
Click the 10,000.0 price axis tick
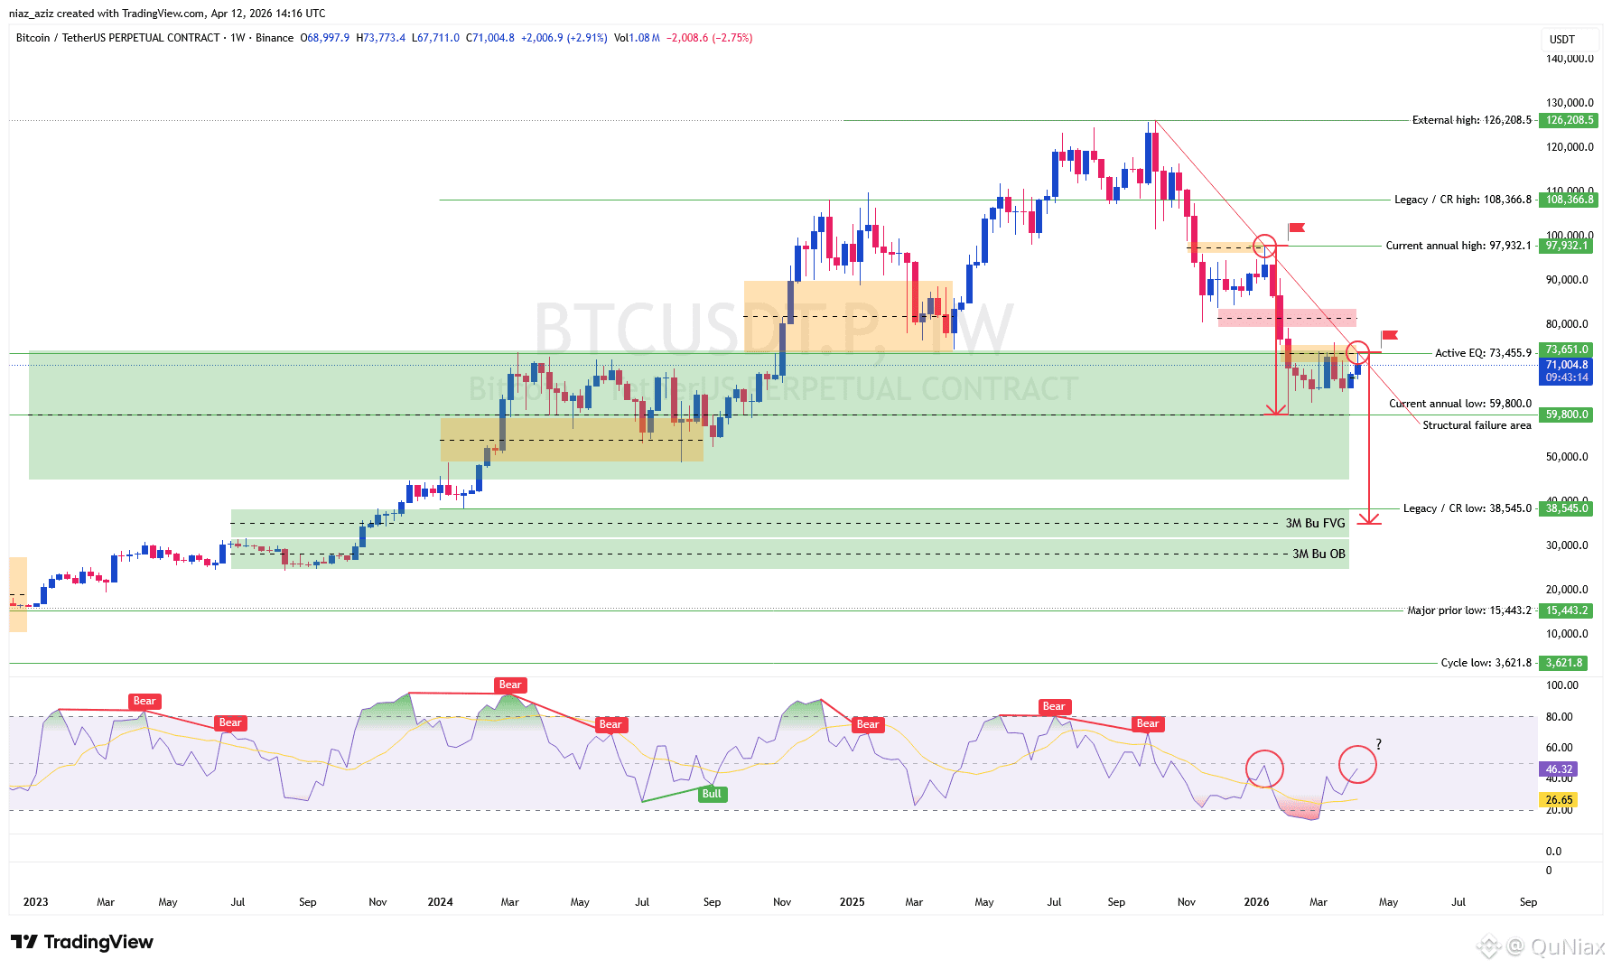1567,634
